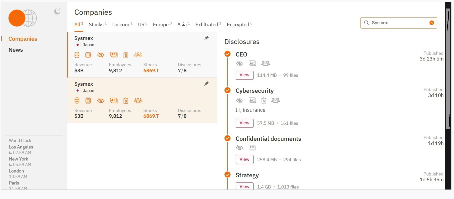Click database icon in first Sysmex card
Viewport: 454px width, 199px height.
pyautogui.click(x=77, y=55)
